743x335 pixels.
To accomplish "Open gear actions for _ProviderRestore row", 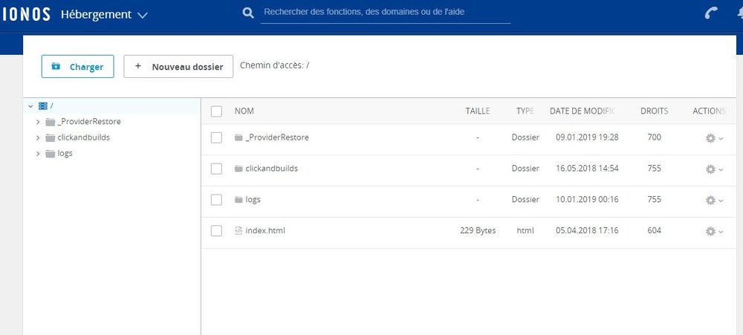I will click(714, 138).
